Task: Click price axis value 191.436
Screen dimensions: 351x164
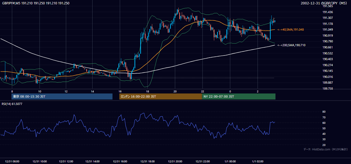Action: [327, 12]
